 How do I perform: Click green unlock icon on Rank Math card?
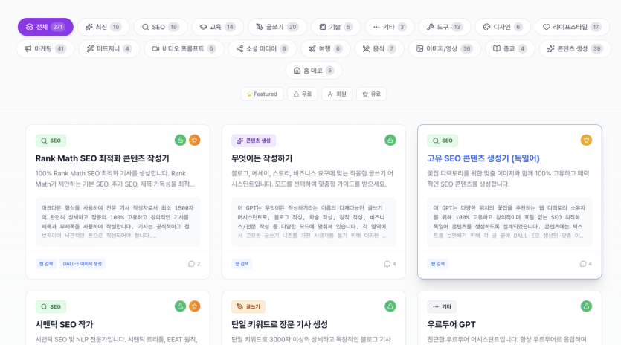[x=180, y=140]
